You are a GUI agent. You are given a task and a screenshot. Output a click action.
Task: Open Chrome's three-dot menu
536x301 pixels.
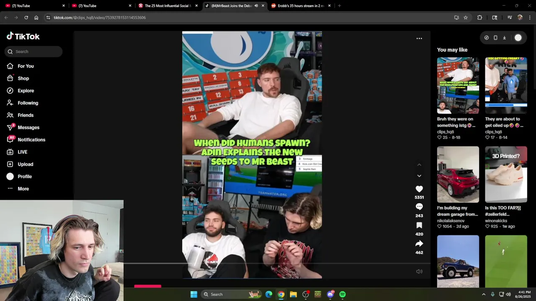tap(530, 18)
